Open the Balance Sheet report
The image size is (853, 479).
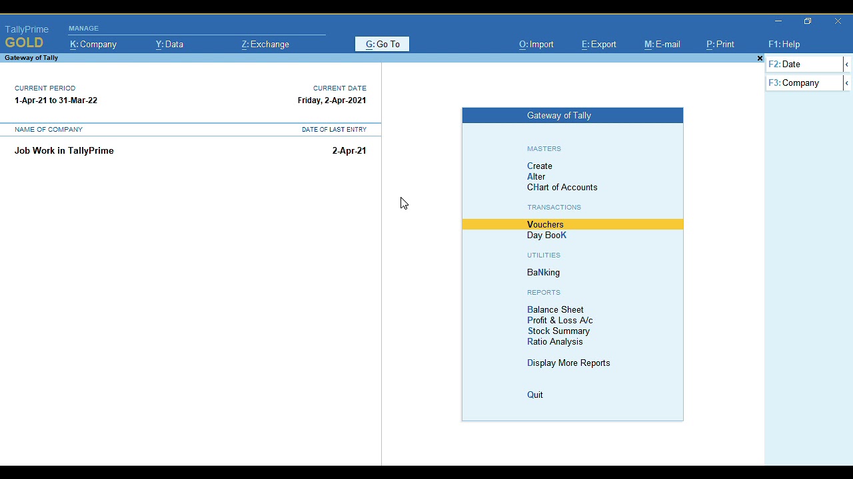pyautogui.click(x=555, y=310)
